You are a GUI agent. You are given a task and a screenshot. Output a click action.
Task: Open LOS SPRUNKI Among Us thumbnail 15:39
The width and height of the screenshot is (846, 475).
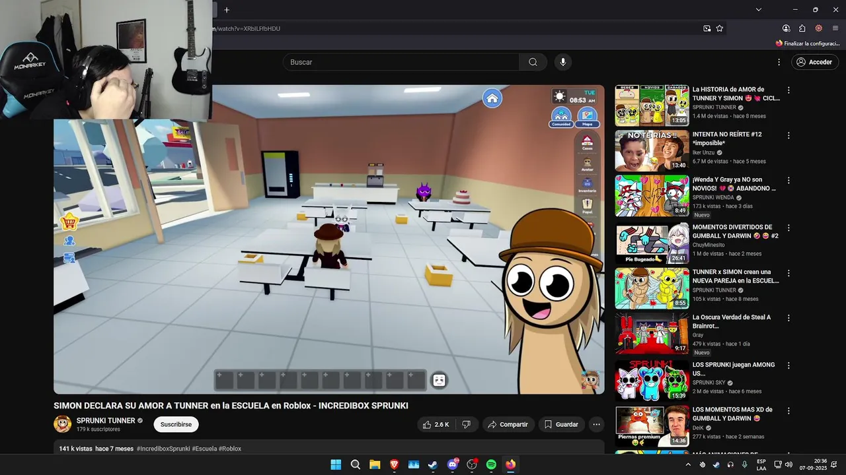point(652,381)
